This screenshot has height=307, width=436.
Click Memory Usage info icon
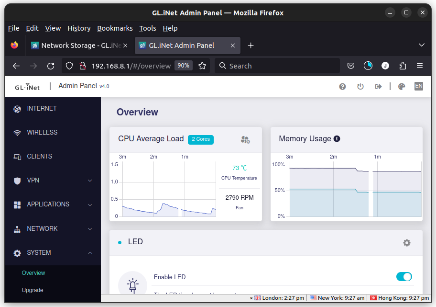point(337,139)
